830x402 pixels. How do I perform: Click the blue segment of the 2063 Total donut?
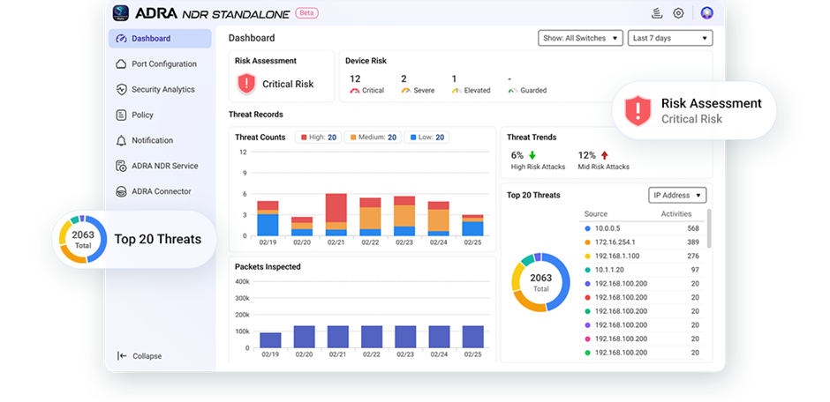(562, 273)
